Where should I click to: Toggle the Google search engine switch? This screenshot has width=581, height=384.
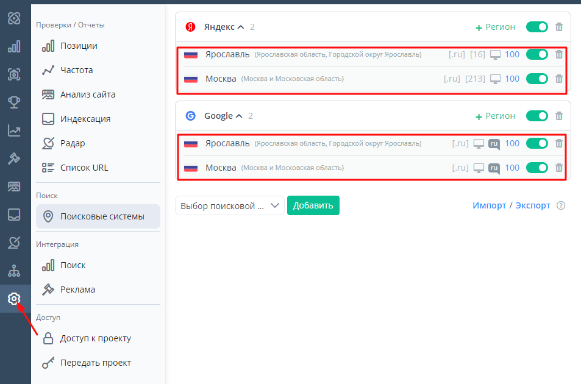point(537,116)
